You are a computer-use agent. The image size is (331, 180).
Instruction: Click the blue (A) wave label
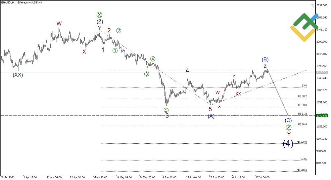211,116
